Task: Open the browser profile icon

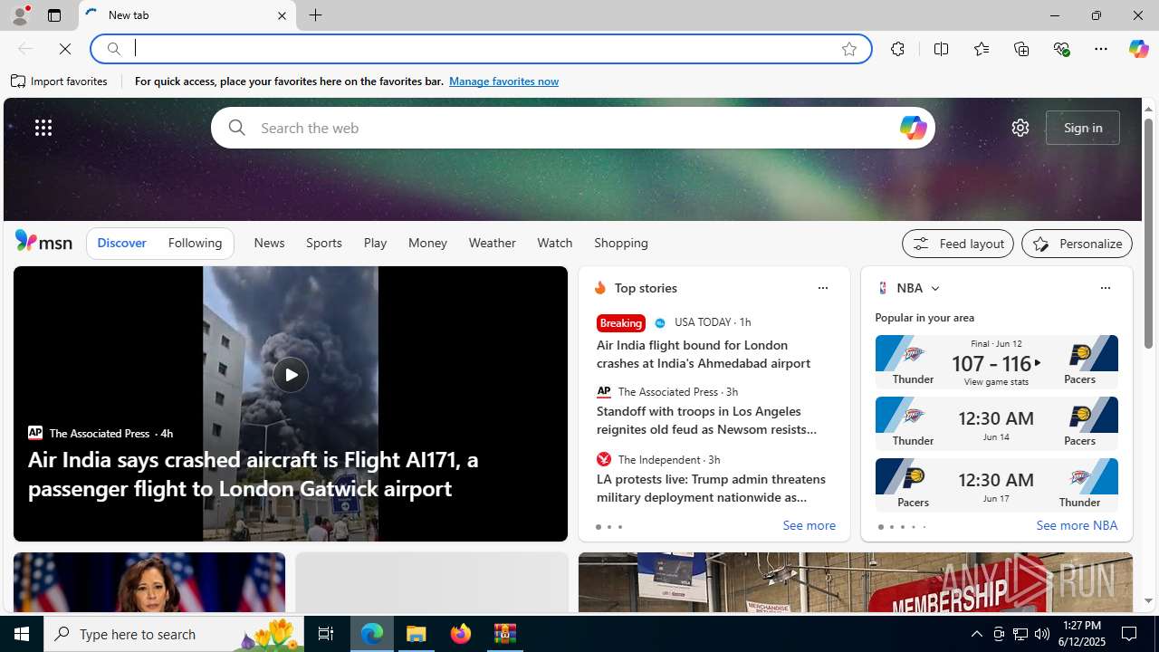Action: [x=19, y=15]
